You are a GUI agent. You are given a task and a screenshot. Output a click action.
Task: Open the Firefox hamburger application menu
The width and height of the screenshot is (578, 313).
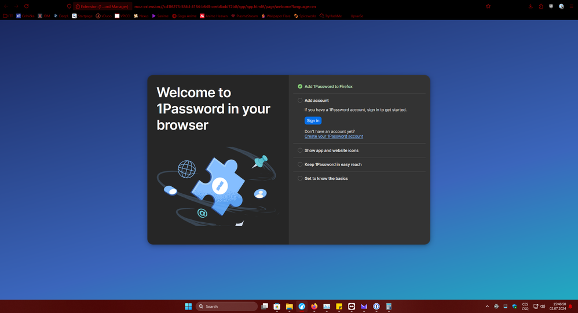(x=572, y=6)
